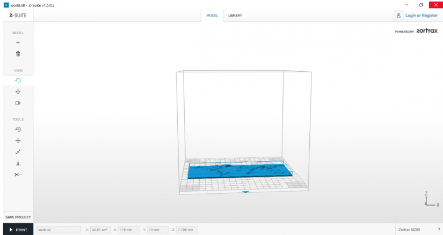Click the Z-Suite app icon in title bar
This screenshot has height=235, width=443.
coord(6,5)
